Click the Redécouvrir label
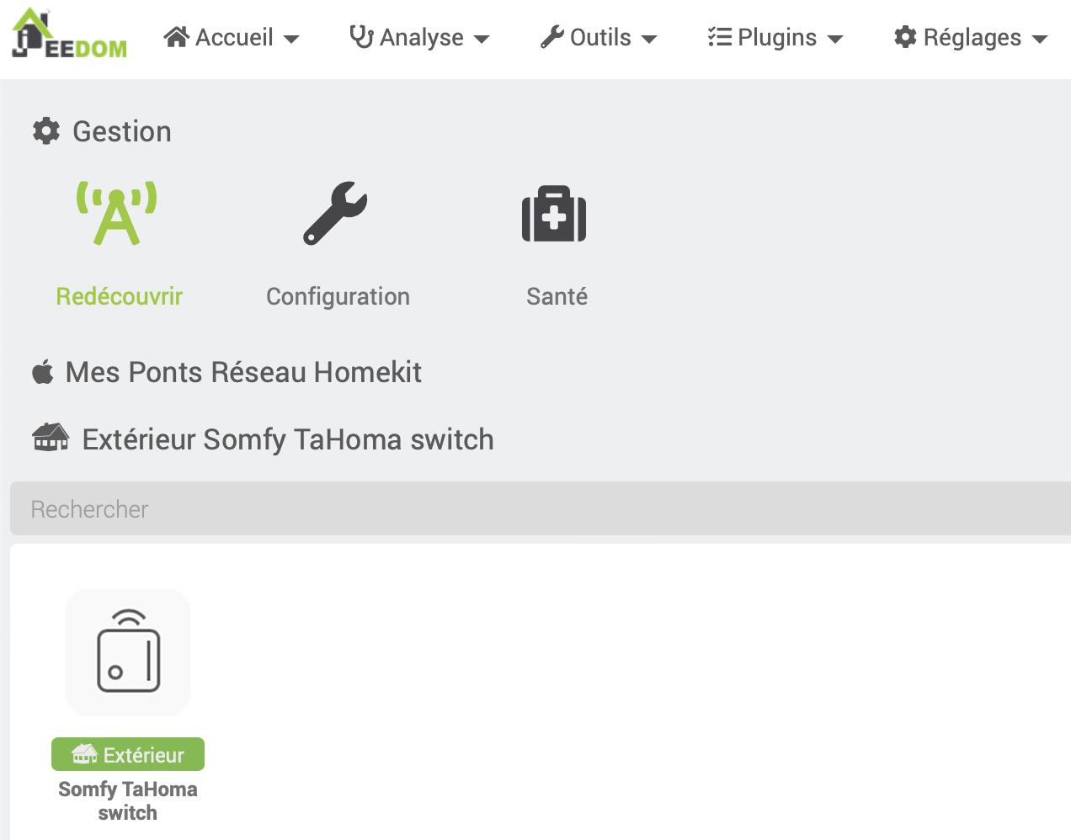The width and height of the screenshot is (1071, 840). tap(119, 296)
